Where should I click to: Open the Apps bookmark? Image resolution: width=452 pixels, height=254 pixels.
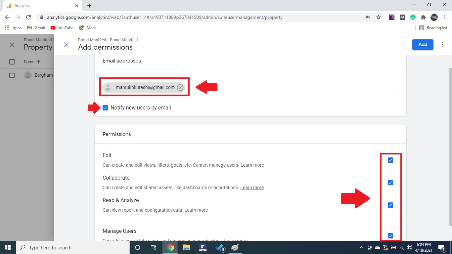tap(13, 28)
